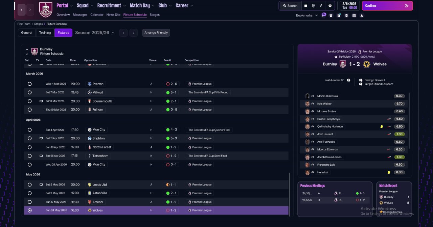Open the Calendar sub-menu item
This screenshot has width=433, height=227.
tap(97, 15)
